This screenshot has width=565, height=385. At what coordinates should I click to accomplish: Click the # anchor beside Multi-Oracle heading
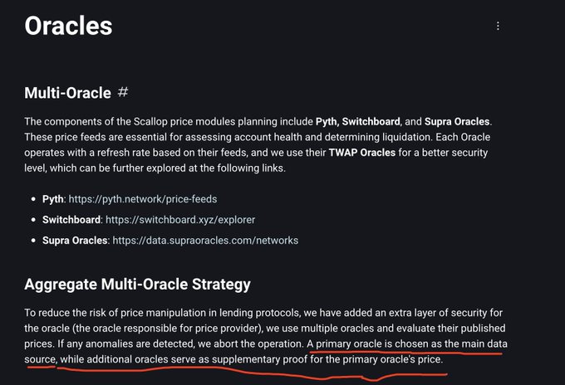(123, 92)
